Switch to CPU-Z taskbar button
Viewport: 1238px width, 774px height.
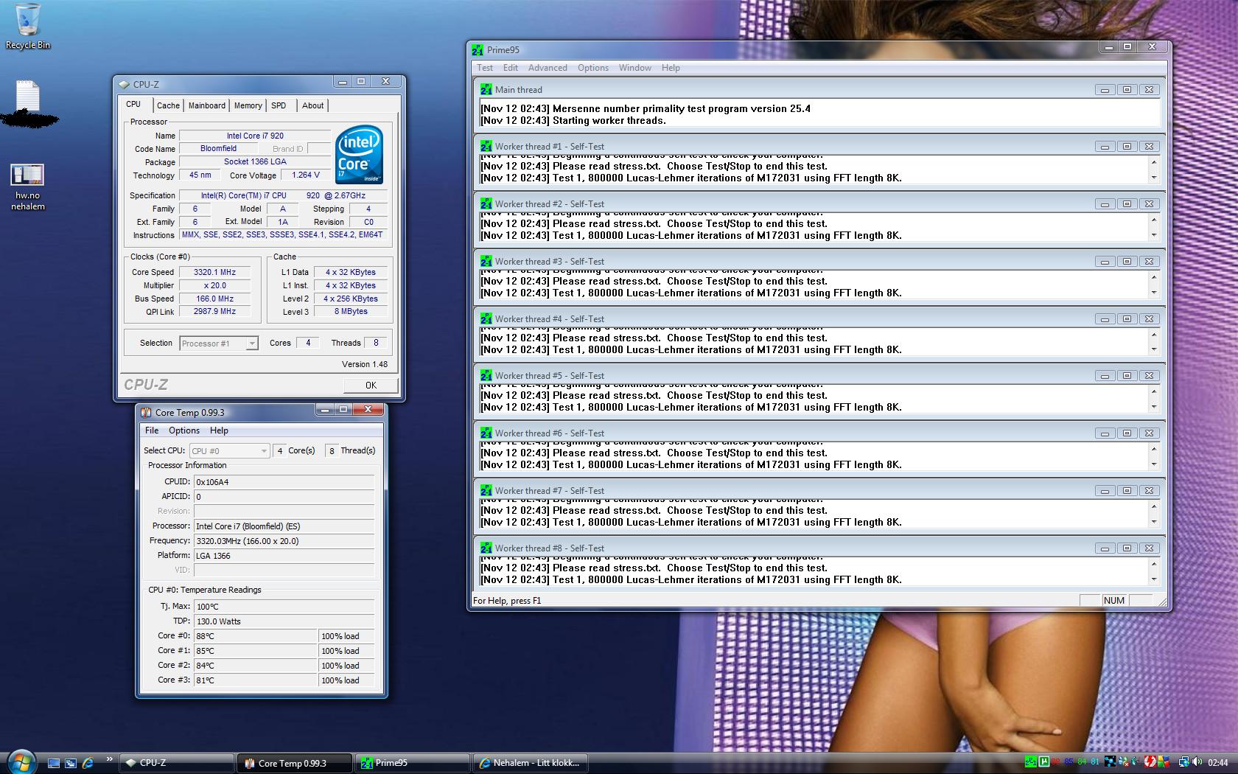pyautogui.click(x=177, y=763)
